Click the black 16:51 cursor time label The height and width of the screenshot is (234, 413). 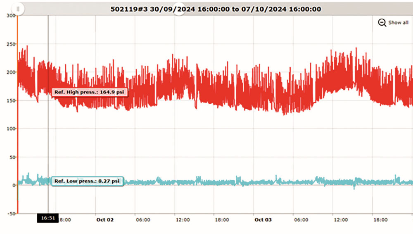tap(47, 217)
